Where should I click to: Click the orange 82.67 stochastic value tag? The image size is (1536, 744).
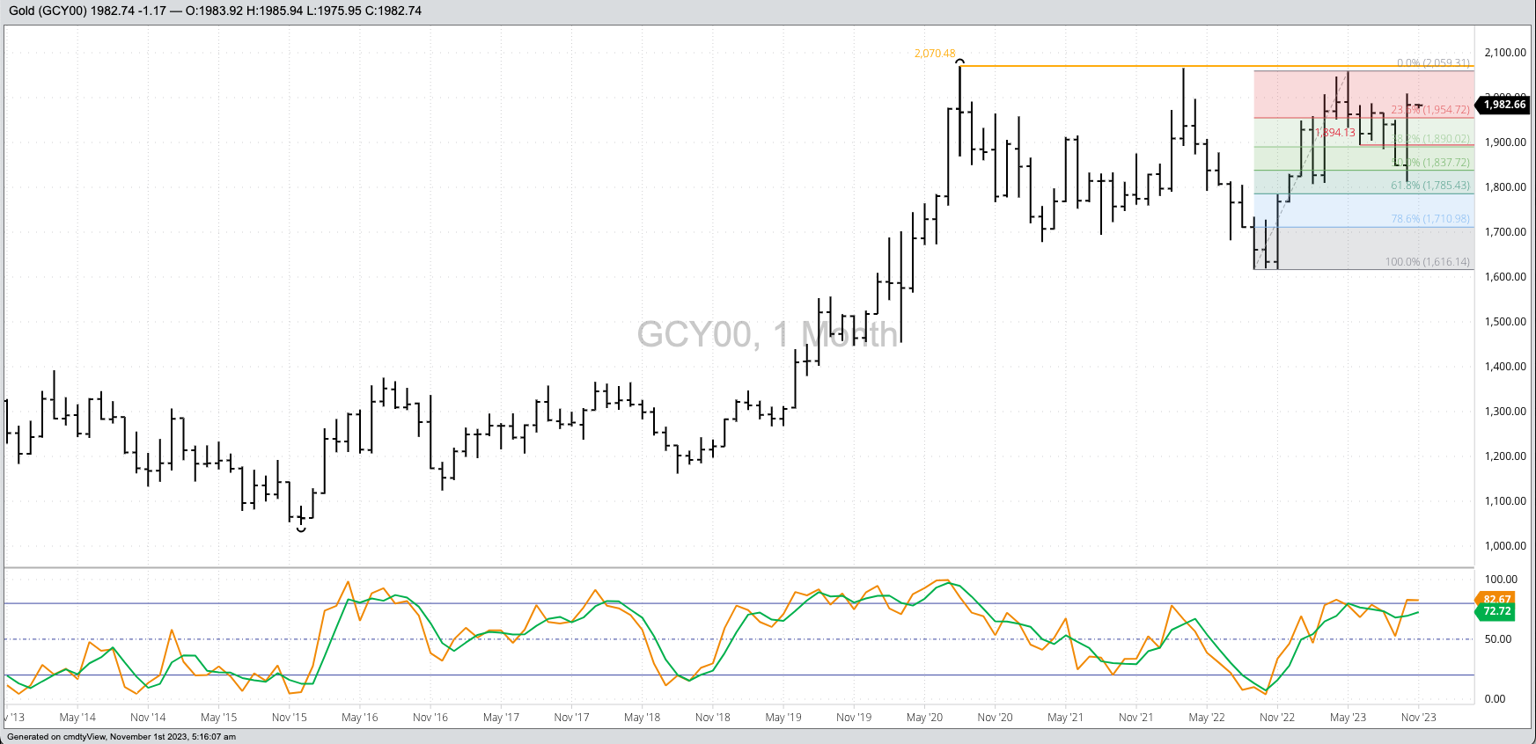coord(1496,599)
